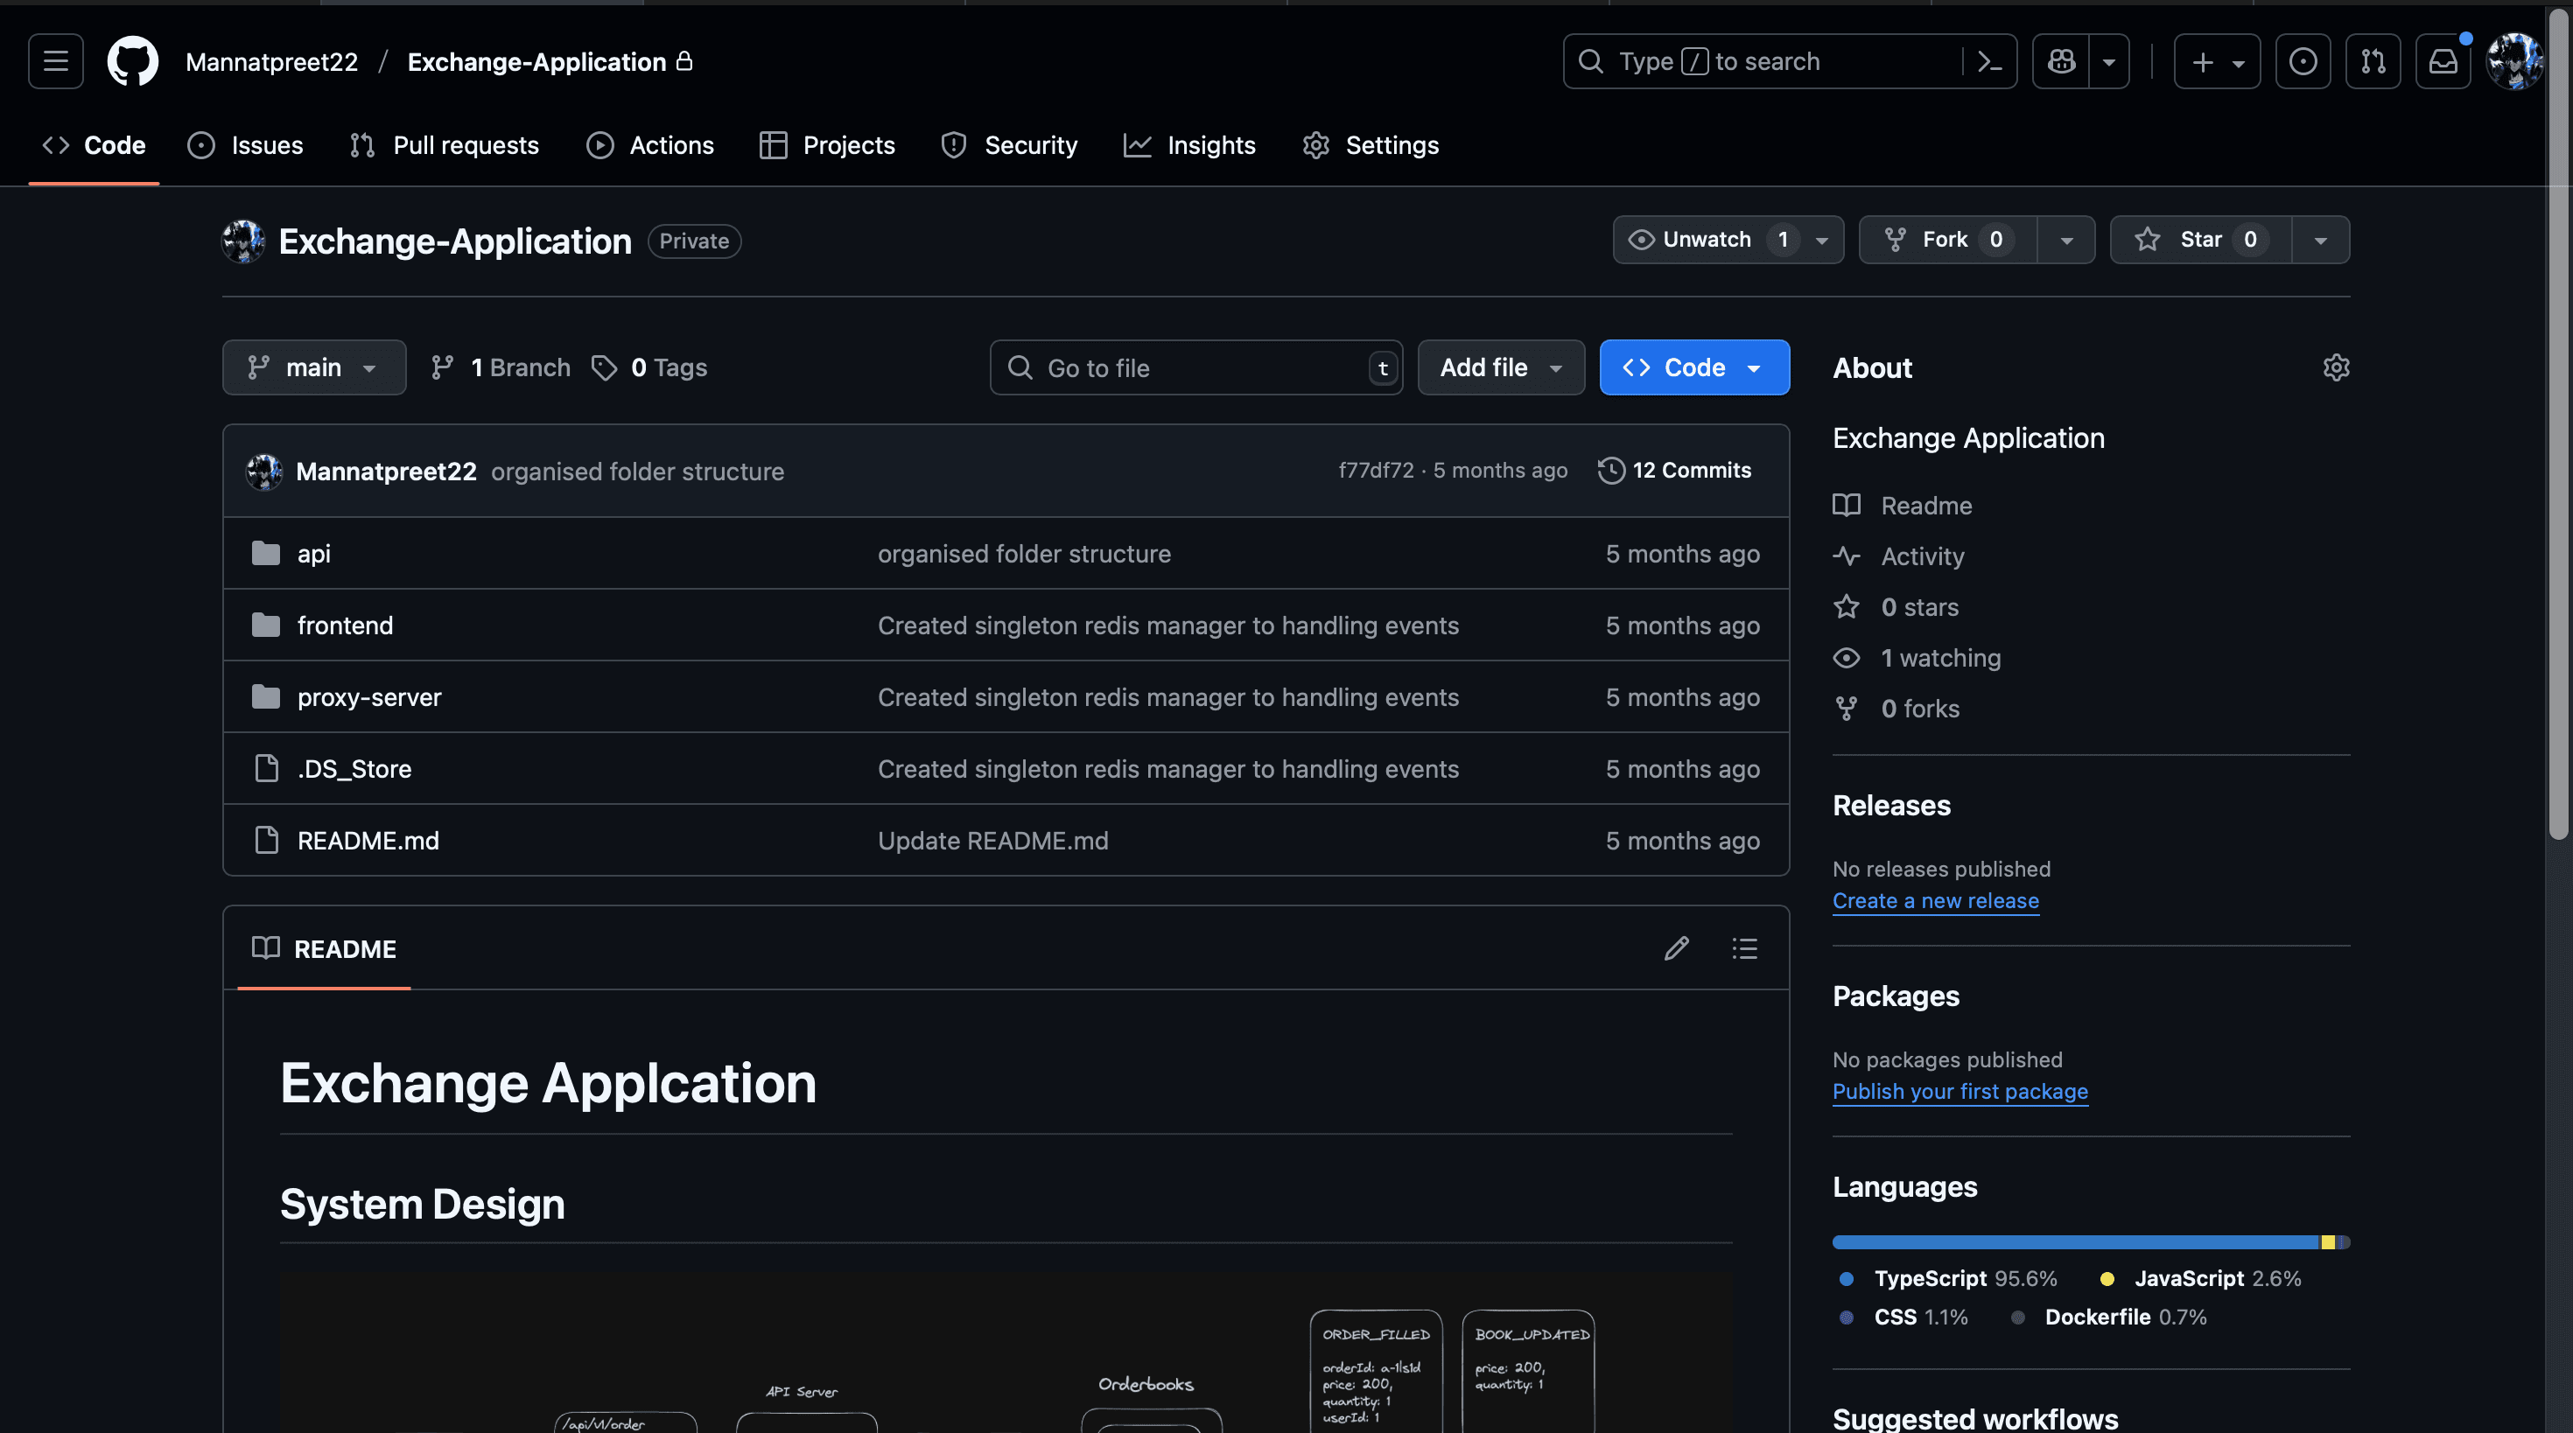Open the 0 stars link
Image resolution: width=2573 pixels, height=1433 pixels.
pos(1896,607)
